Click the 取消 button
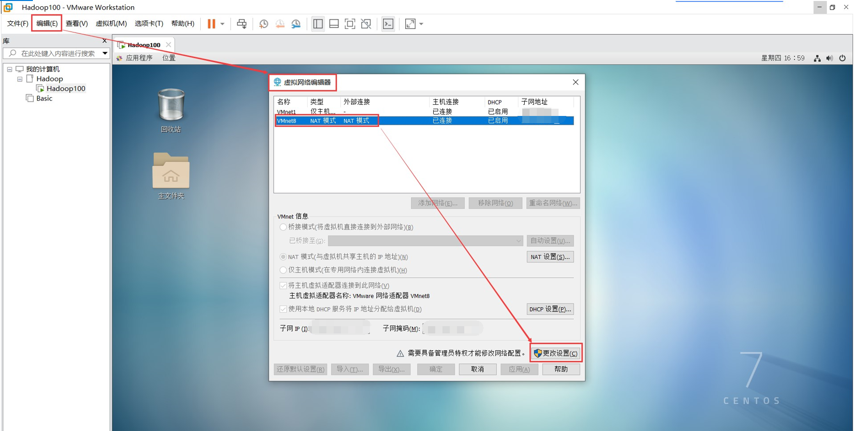The image size is (855, 431). (x=478, y=369)
